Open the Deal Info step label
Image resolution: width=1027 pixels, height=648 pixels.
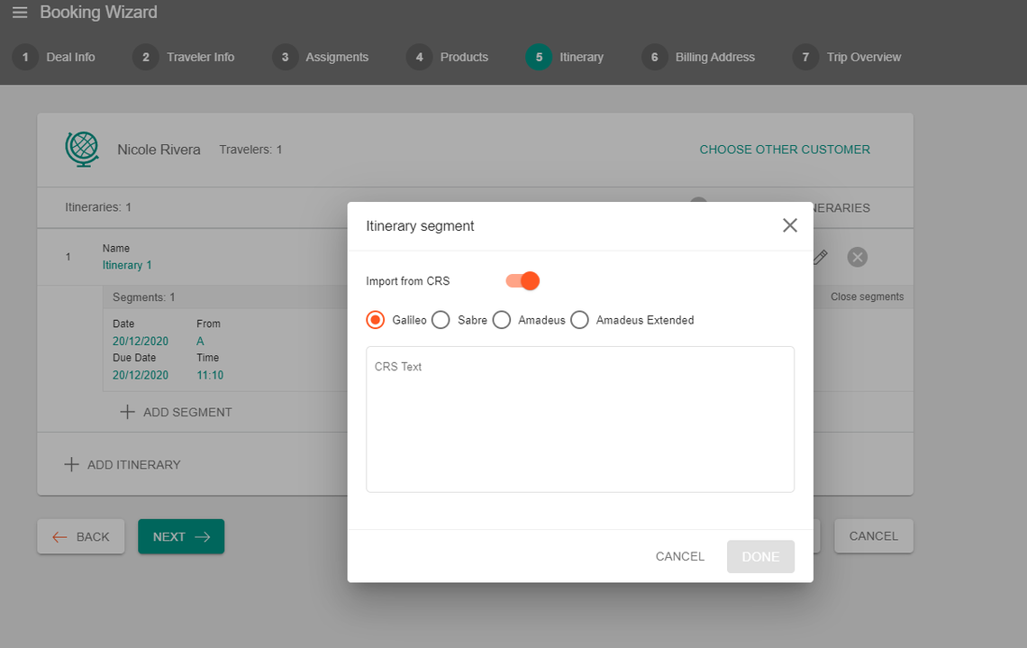point(70,57)
